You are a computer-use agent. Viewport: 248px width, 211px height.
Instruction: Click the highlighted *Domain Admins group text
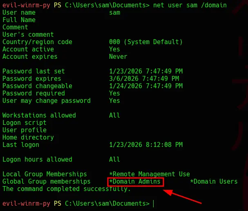(135, 182)
